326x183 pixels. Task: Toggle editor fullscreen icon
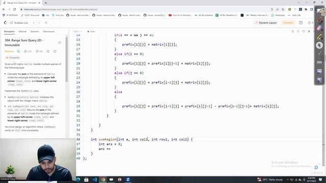pos(309,32)
